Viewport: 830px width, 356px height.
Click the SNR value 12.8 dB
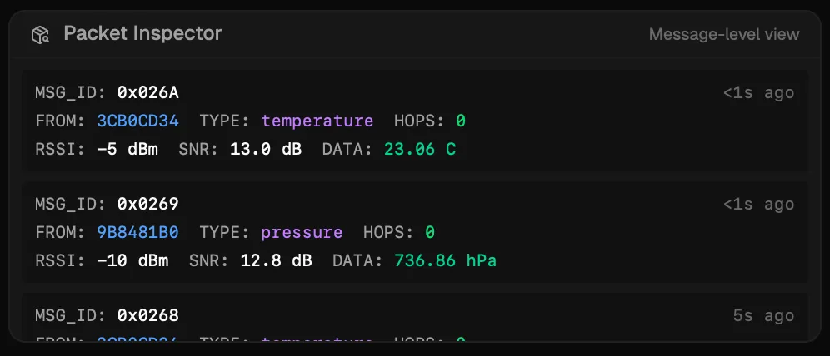point(276,260)
